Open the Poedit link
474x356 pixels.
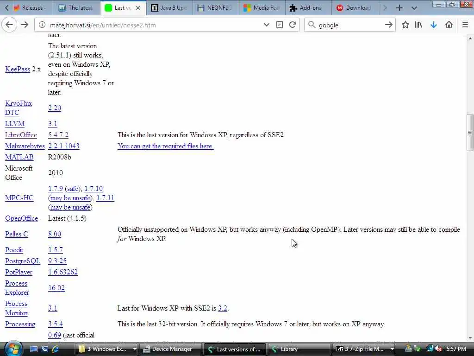coord(14,250)
